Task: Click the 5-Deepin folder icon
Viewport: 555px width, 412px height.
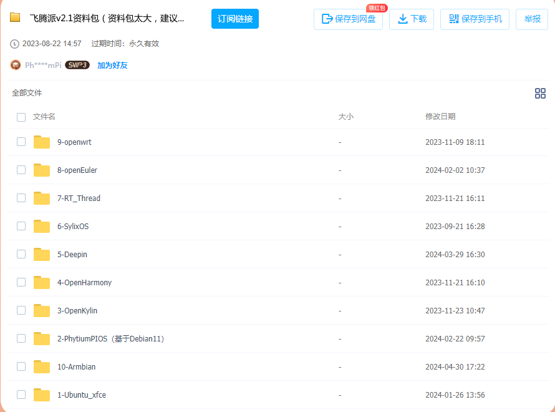Action: coord(42,254)
